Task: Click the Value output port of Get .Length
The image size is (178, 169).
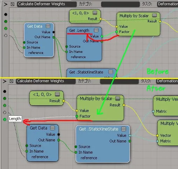Action: [x=102, y=36]
